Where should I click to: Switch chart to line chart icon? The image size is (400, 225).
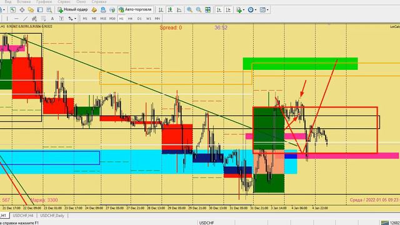coord(179,10)
